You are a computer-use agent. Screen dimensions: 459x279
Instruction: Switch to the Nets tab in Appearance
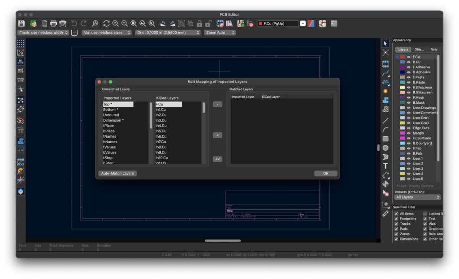tap(434, 49)
